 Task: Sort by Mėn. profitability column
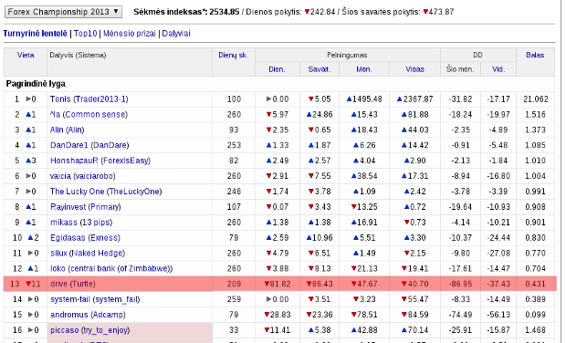coord(364,69)
